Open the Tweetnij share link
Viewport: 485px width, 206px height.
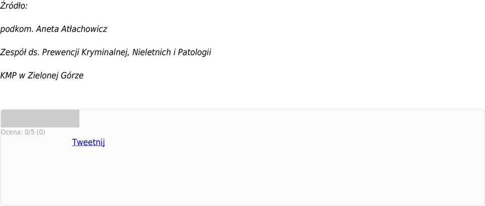[88, 142]
